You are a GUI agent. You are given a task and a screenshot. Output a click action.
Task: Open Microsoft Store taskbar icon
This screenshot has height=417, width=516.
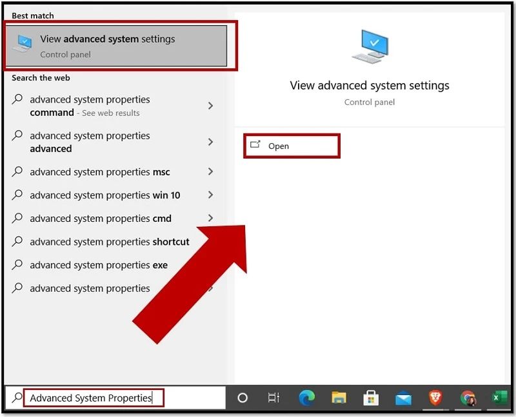coord(371,398)
